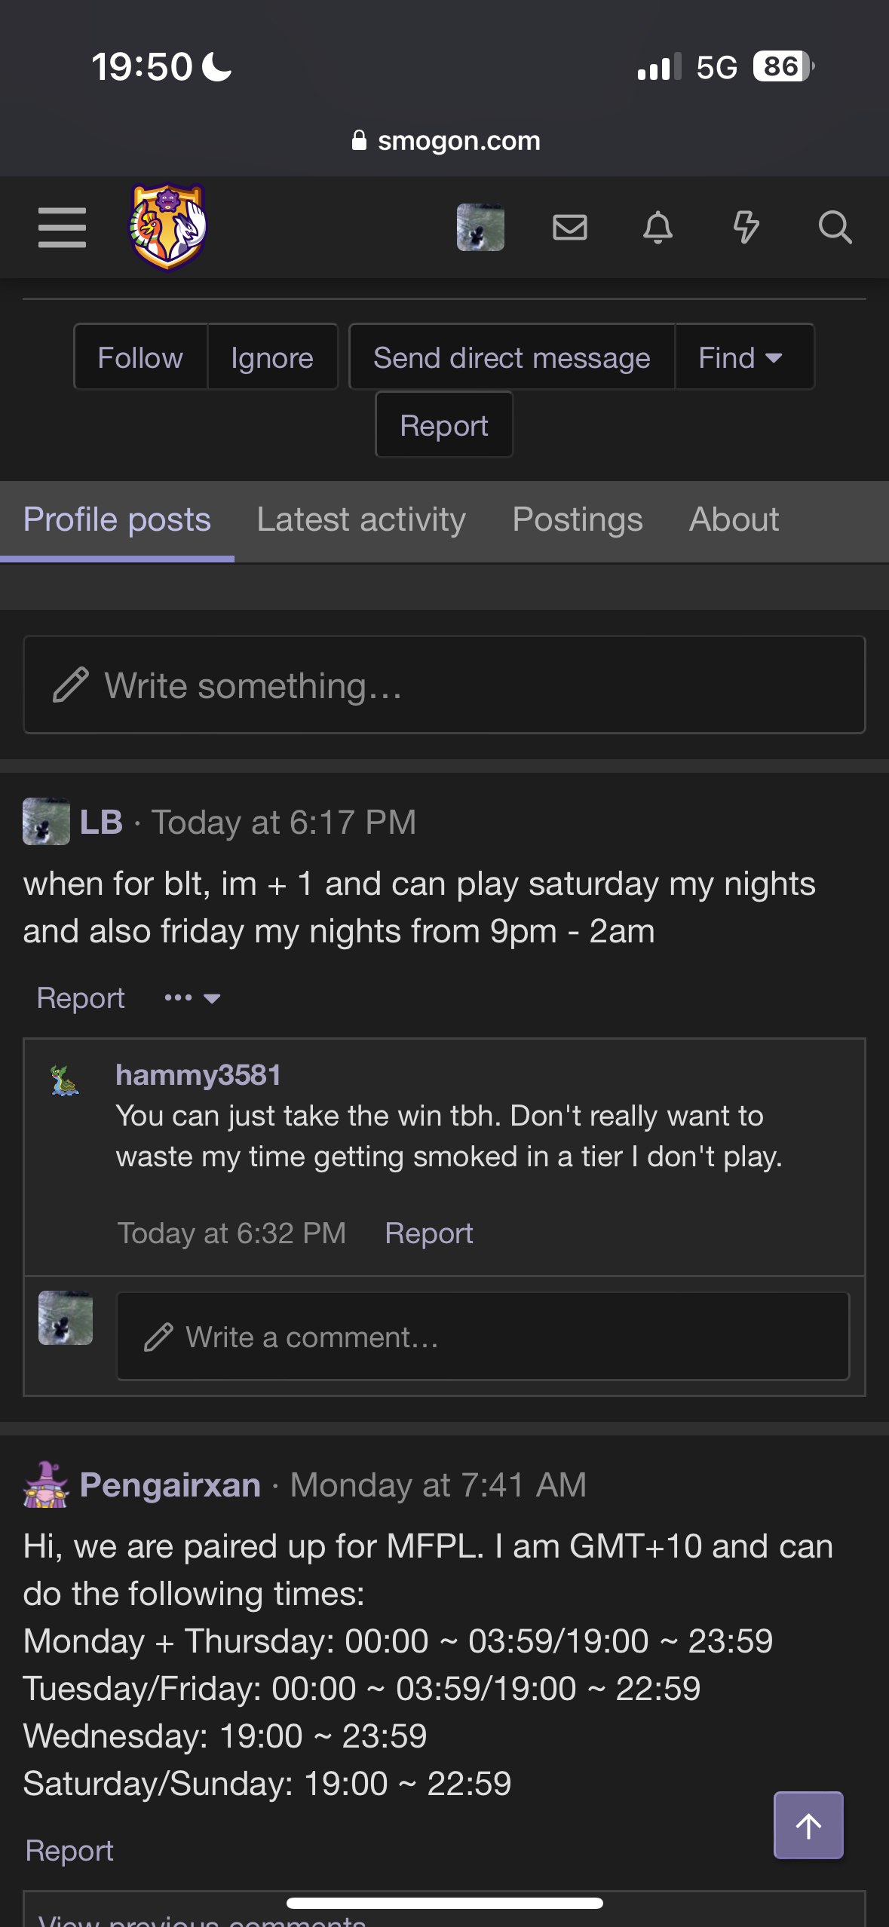The width and height of the screenshot is (889, 1927).
Task: Click the lightning bolt what's new icon
Action: click(x=746, y=227)
